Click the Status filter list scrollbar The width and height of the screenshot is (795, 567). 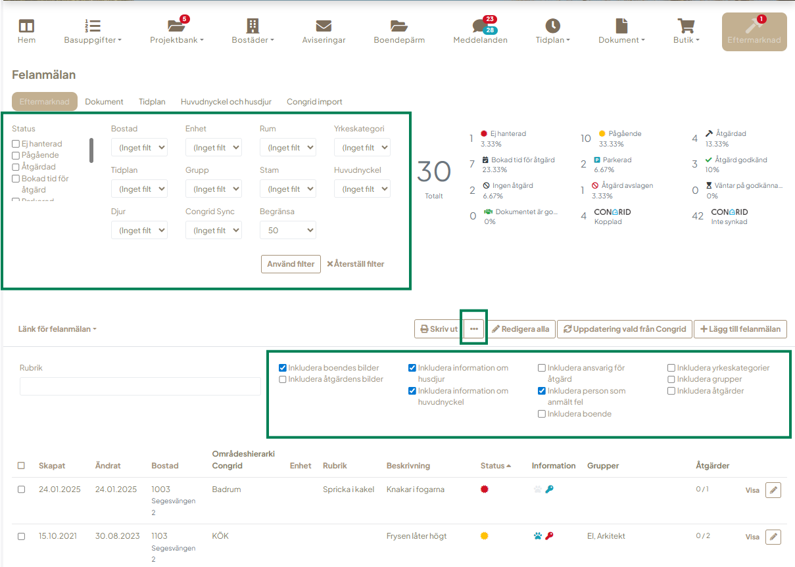[x=91, y=150]
